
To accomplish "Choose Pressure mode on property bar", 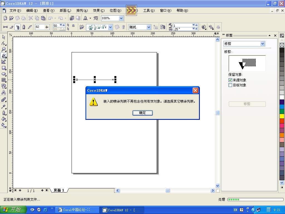I will click(30, 27).
